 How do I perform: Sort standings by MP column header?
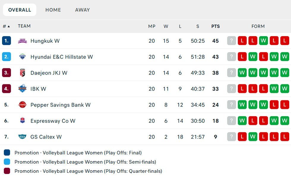(152, 26)
